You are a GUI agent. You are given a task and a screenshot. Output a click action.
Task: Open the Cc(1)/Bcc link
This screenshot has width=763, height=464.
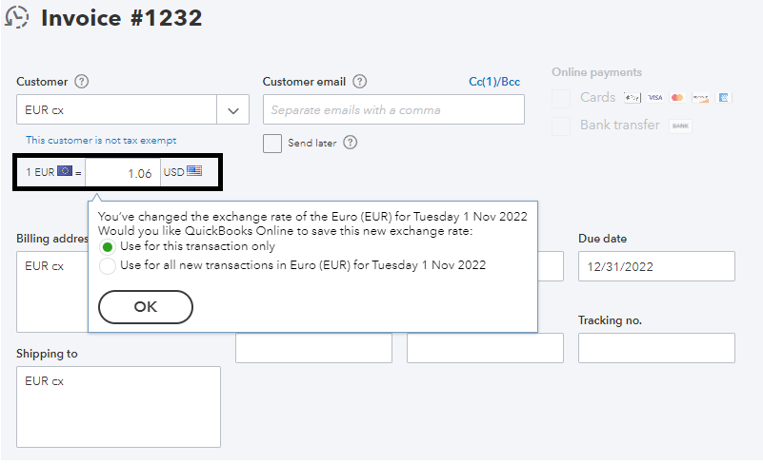tap(494, 82)
